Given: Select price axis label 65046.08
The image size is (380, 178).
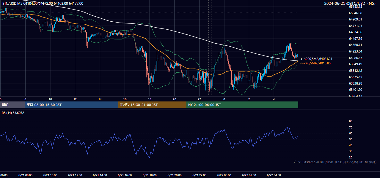Looking at the screenshot, I should click(x=355, y=13).
